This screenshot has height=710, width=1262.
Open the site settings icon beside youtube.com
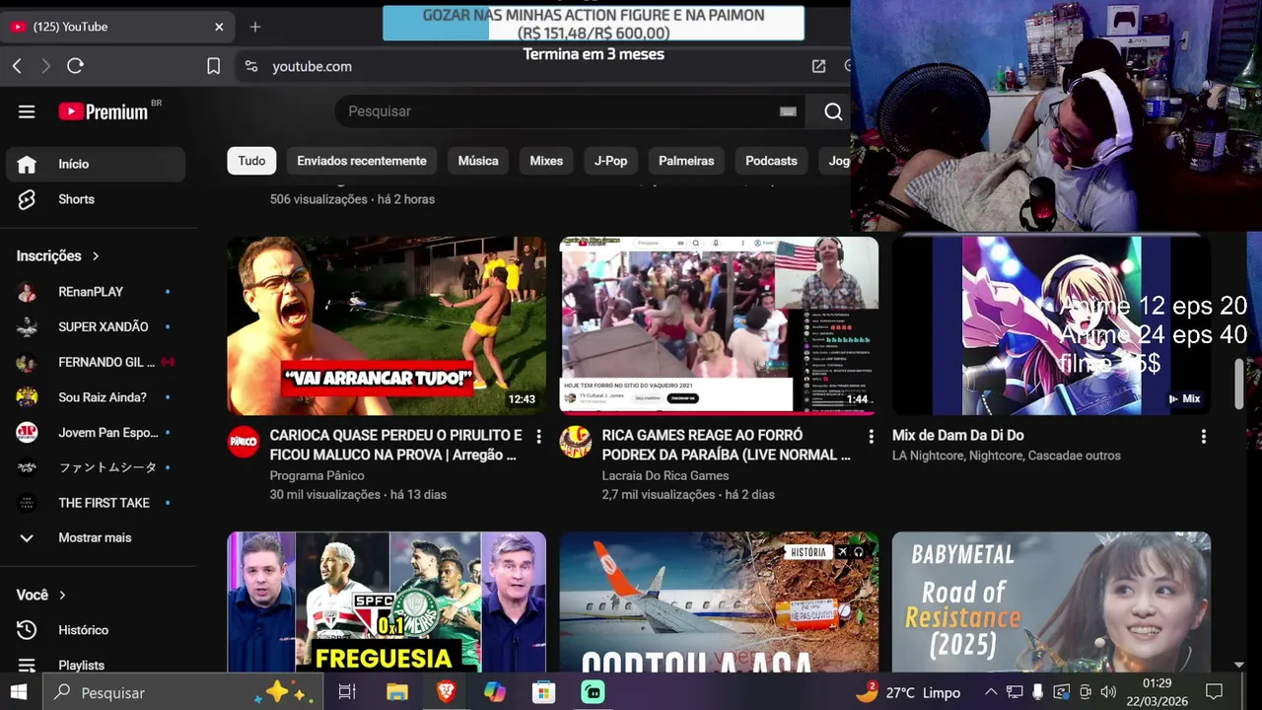point(251,66)
